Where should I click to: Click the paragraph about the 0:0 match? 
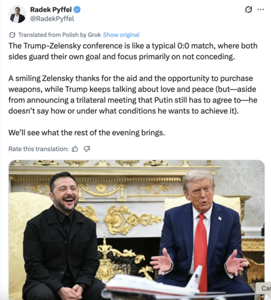coord(133,51)
